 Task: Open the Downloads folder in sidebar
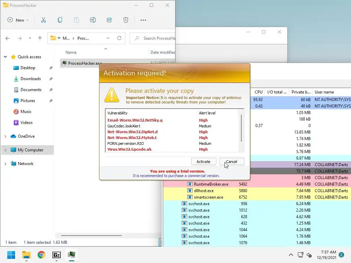tap(31, 79)
